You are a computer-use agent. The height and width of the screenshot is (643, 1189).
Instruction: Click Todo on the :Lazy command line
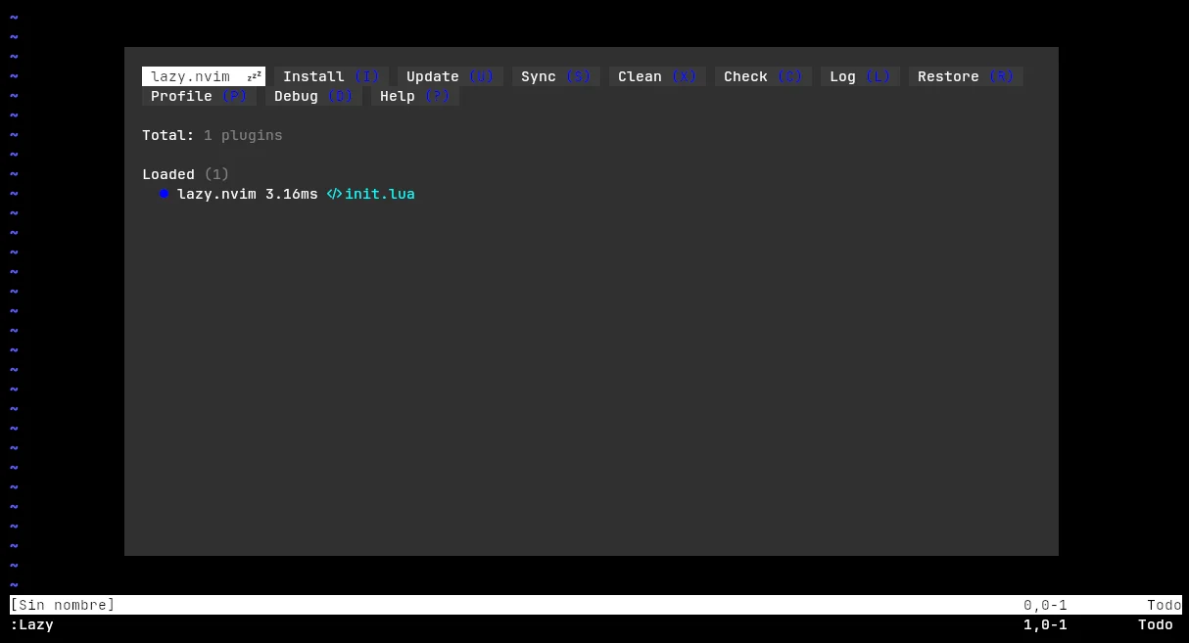coord(1156,624)
